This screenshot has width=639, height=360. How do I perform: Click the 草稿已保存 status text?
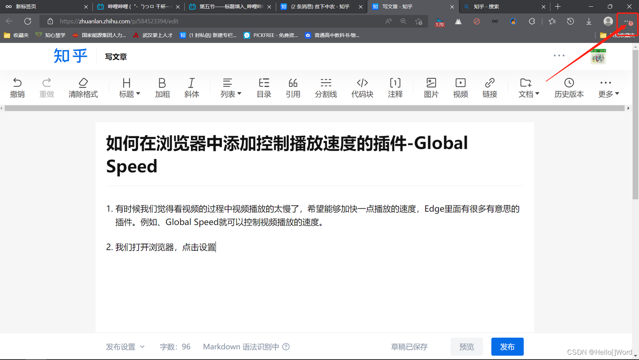(x=409, y=347)
